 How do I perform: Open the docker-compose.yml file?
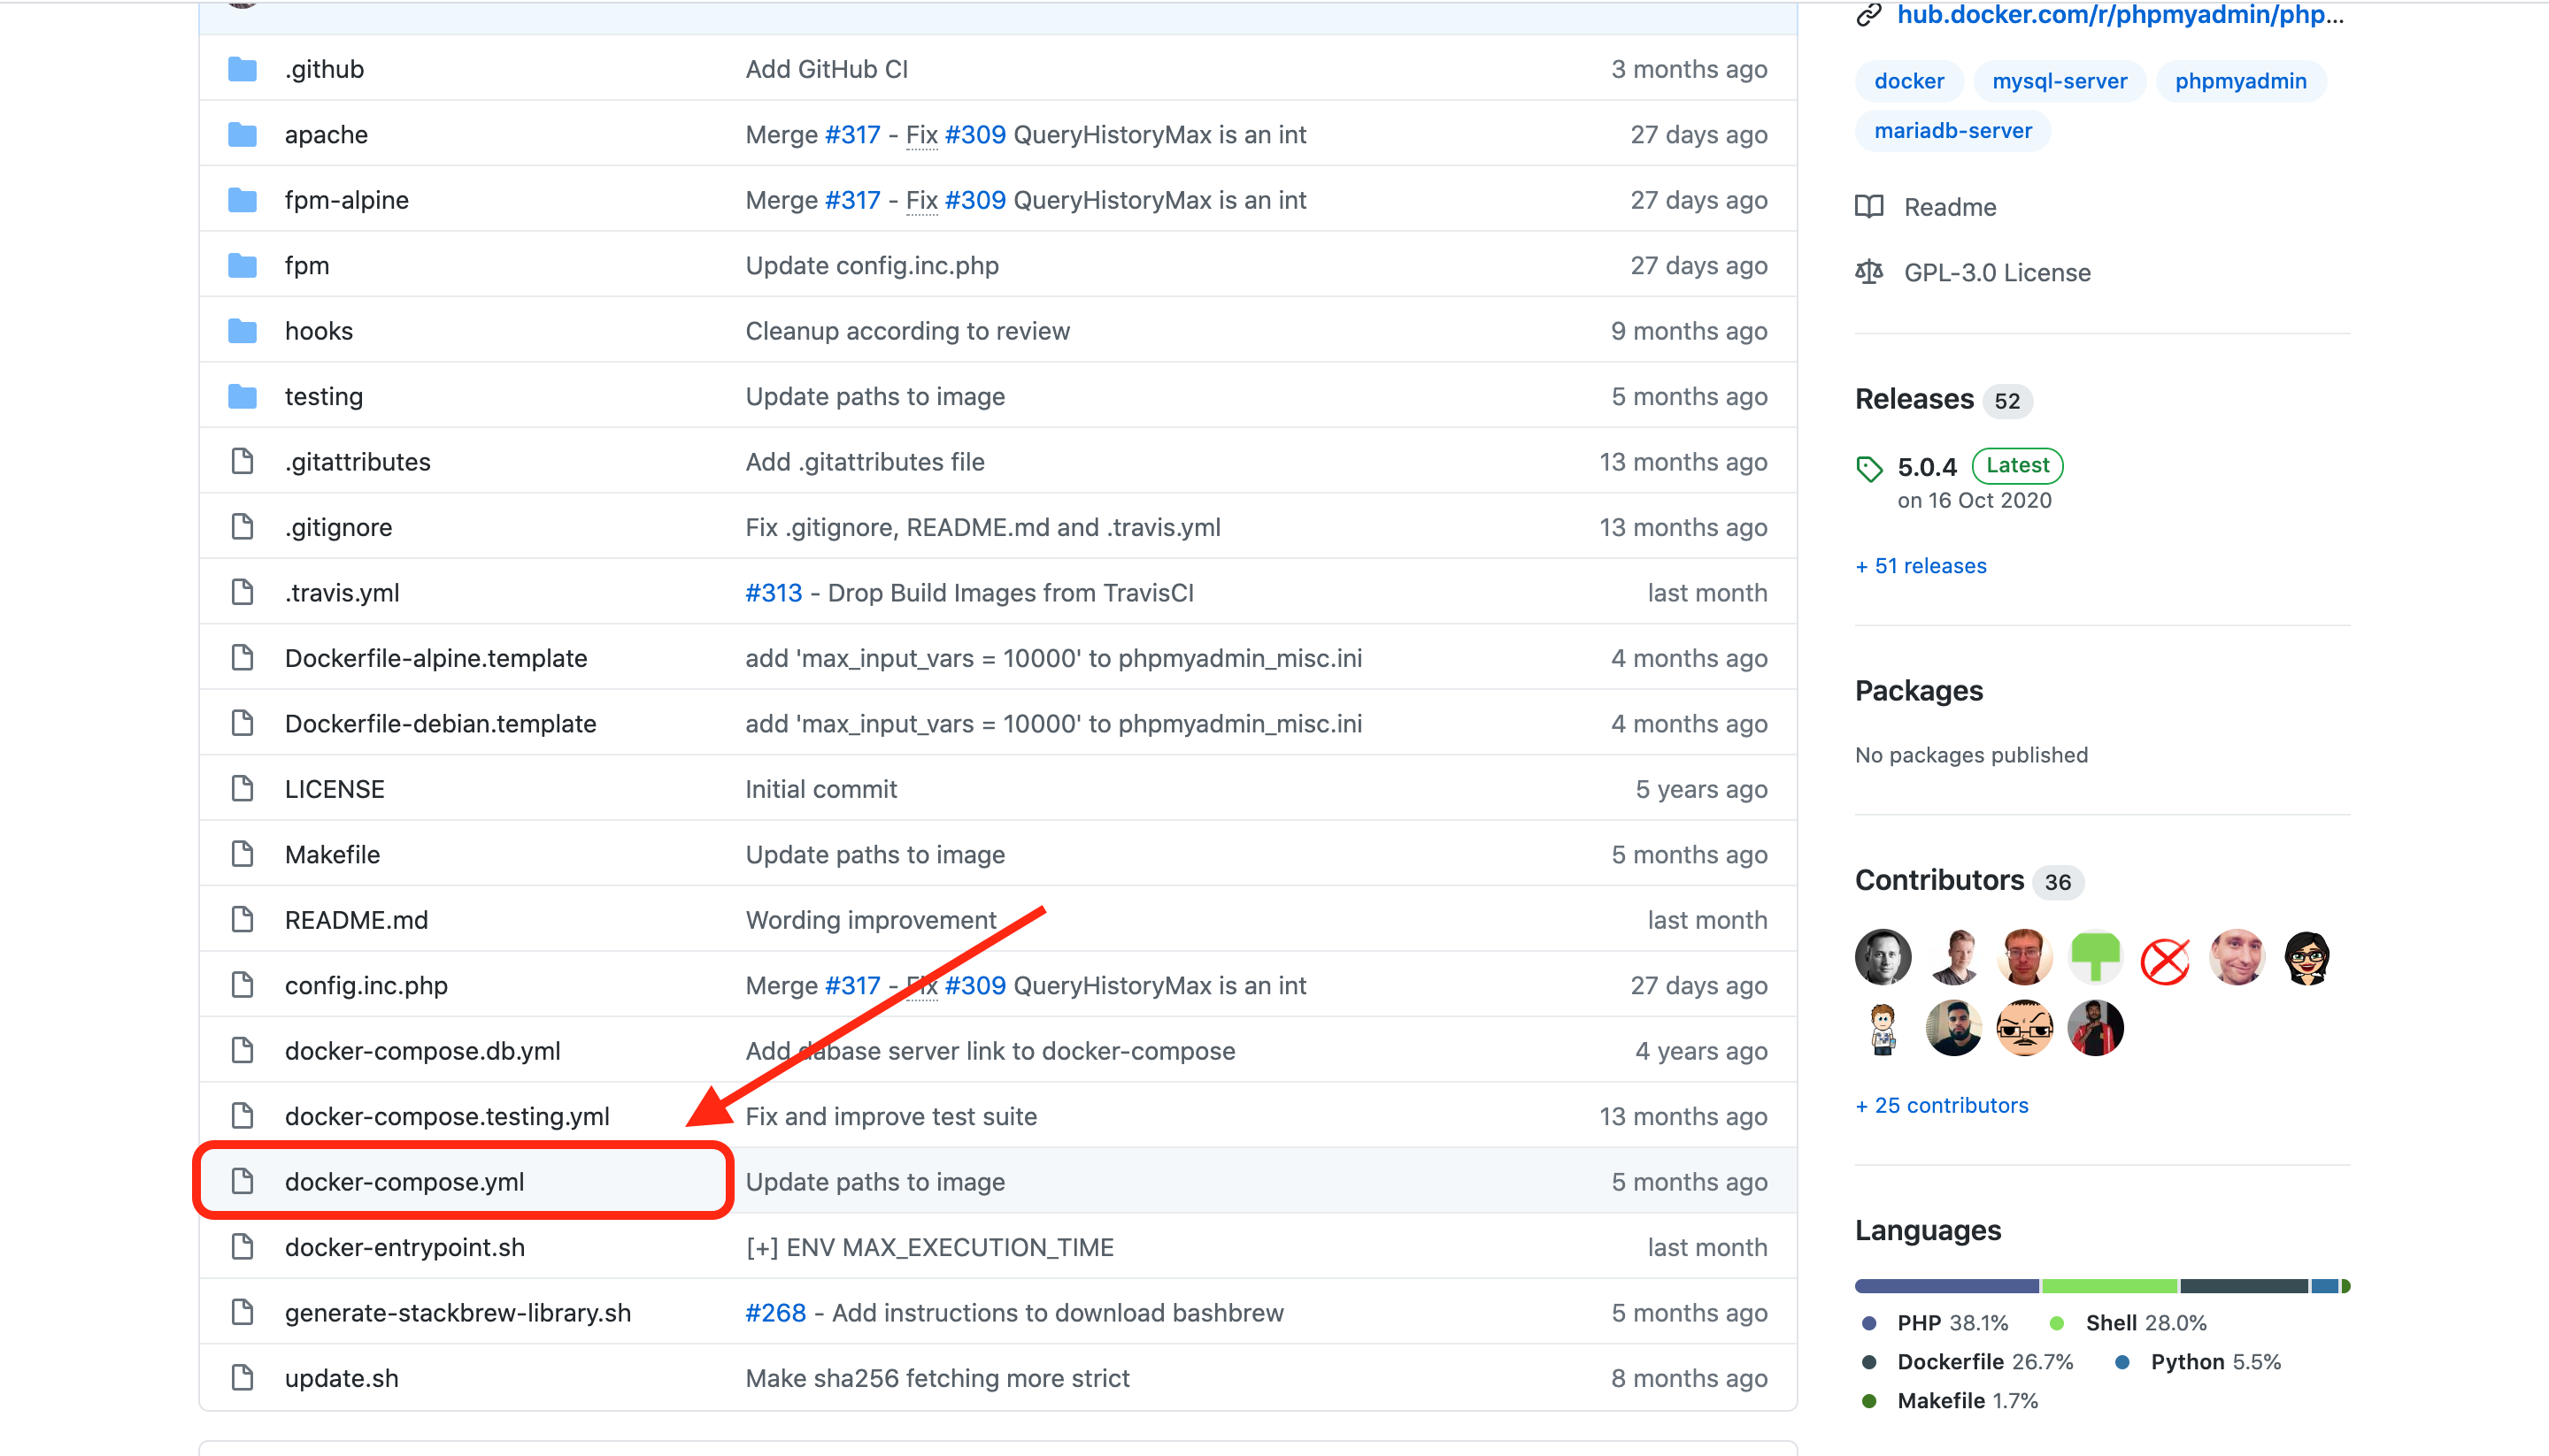click(x=404, y=1181)
